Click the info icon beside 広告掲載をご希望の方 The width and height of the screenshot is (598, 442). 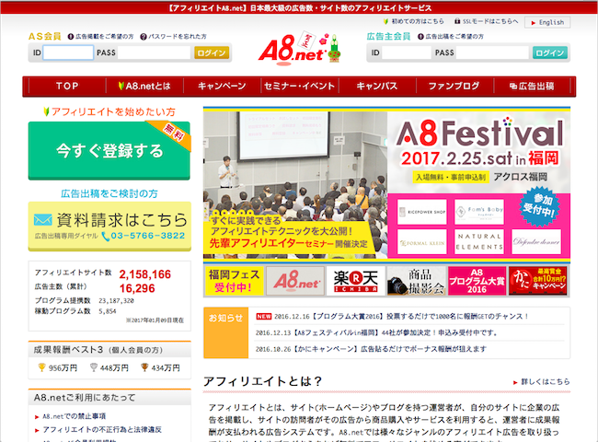pos(71,37)
